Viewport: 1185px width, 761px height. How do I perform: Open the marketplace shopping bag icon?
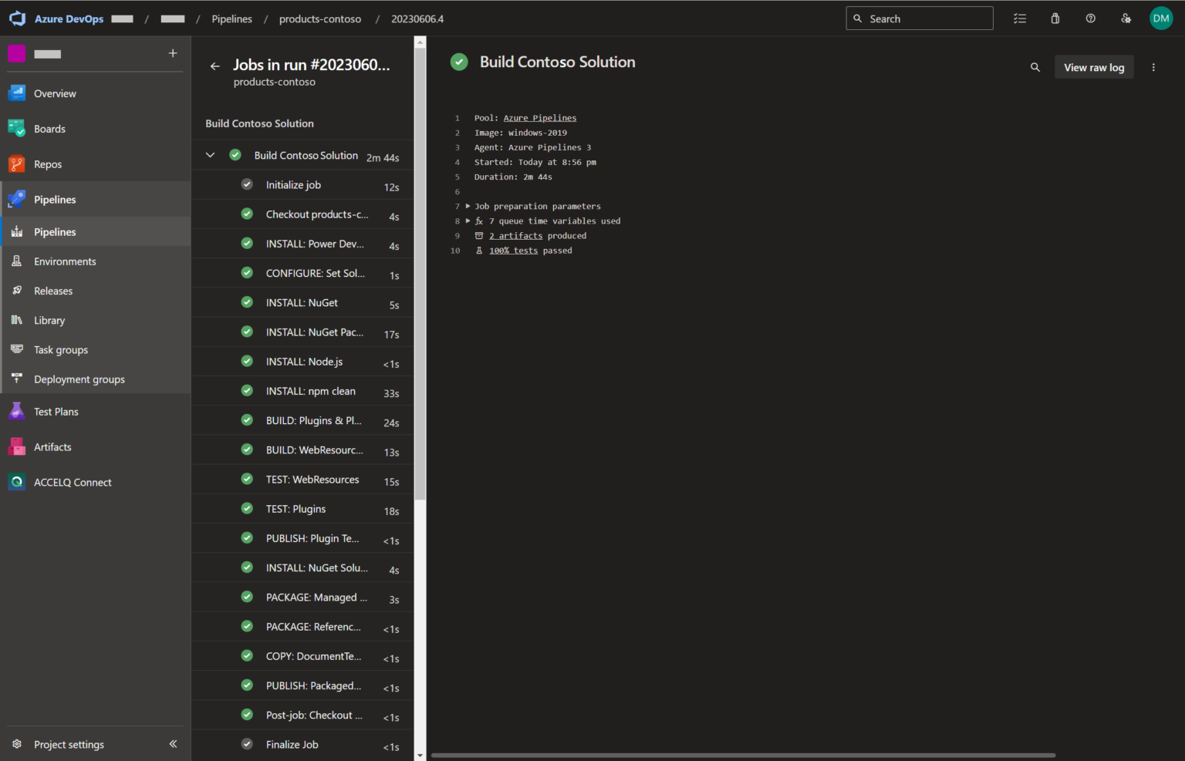tap(1055, 19)
